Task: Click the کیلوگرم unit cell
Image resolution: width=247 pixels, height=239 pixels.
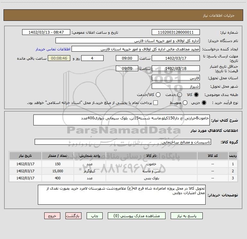Action: pyautogui.click(x=89, y=171)
